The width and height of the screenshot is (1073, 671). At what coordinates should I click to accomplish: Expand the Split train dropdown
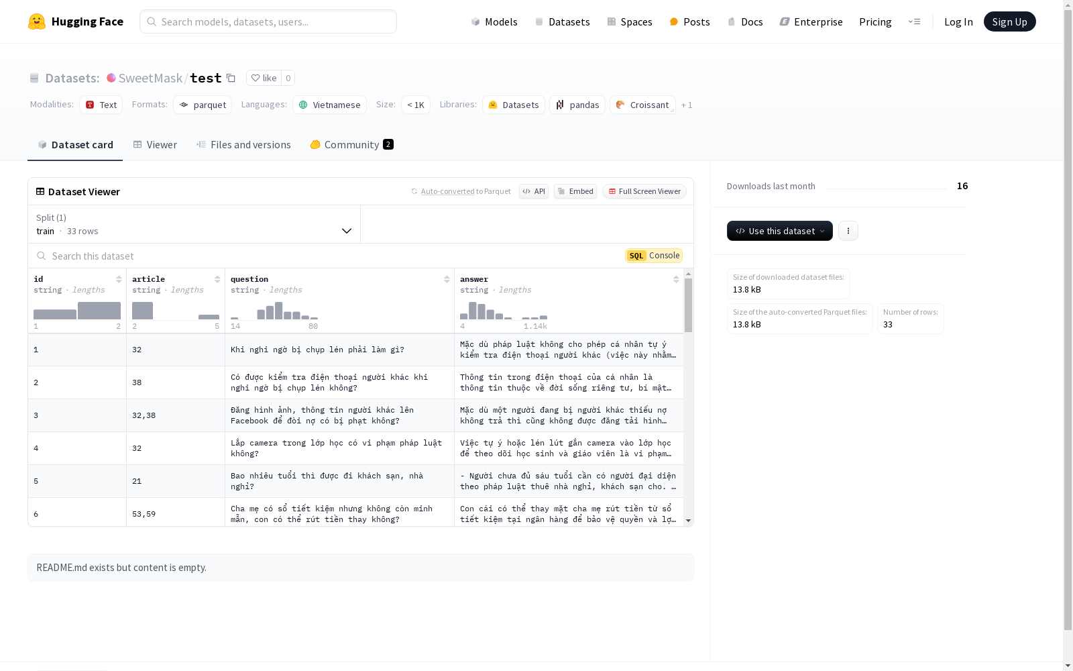click(194, 224)
